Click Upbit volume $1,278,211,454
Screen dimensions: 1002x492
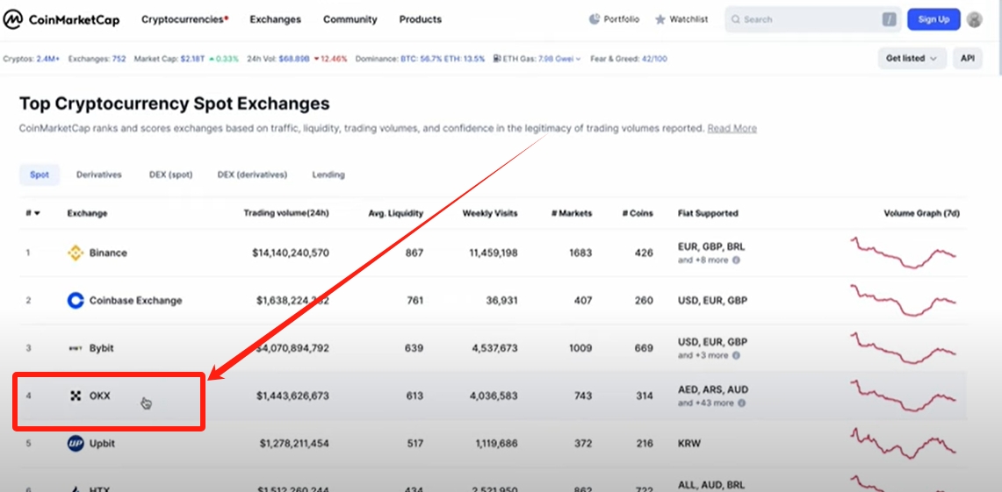[294, 443]
